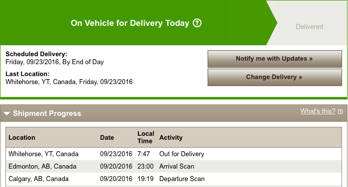The image size is (348, 187).
Task: Click the Location column header
Action: [22, 138]
